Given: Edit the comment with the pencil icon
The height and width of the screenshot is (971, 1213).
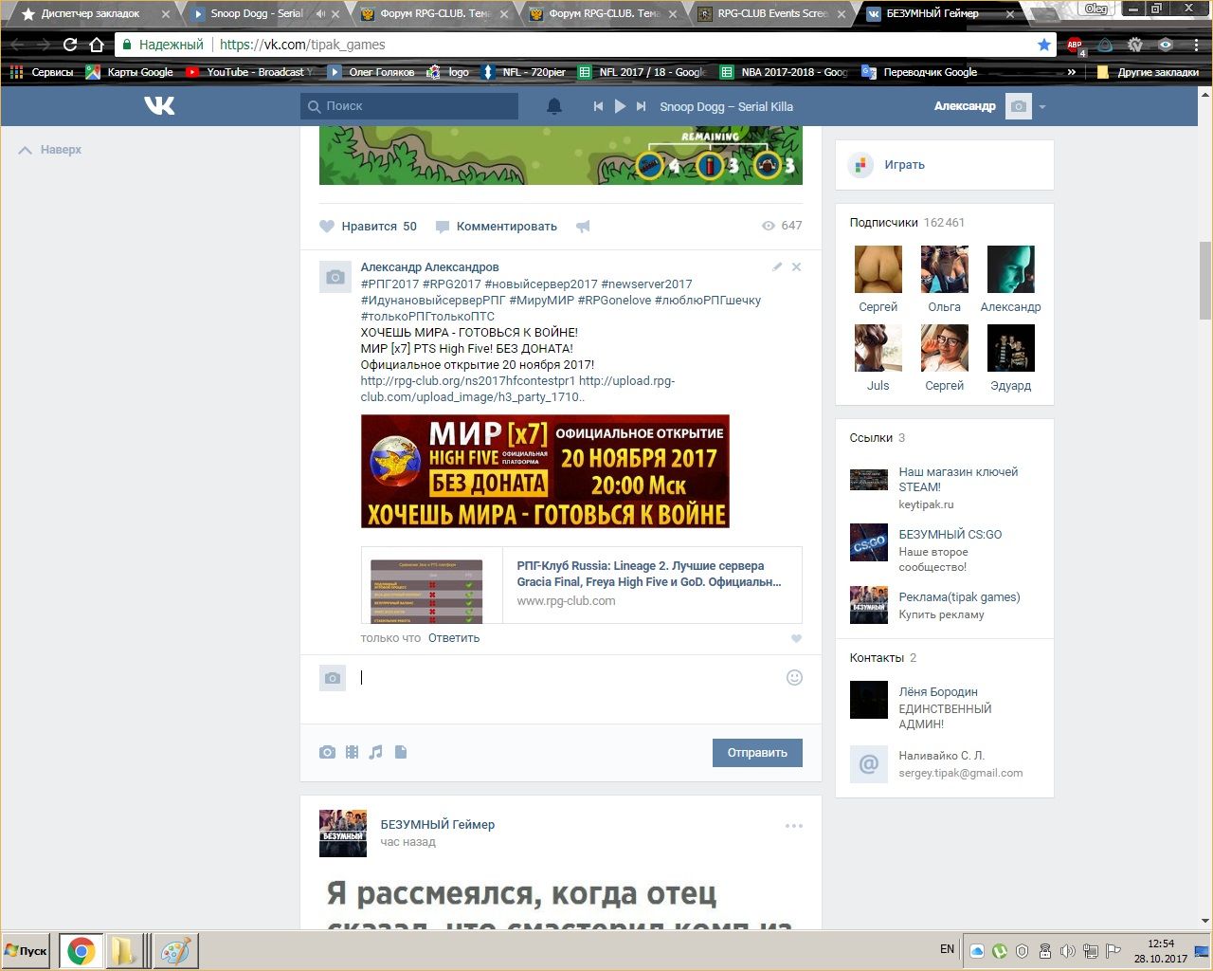Looking at the screenshot, I should point(777,267).
